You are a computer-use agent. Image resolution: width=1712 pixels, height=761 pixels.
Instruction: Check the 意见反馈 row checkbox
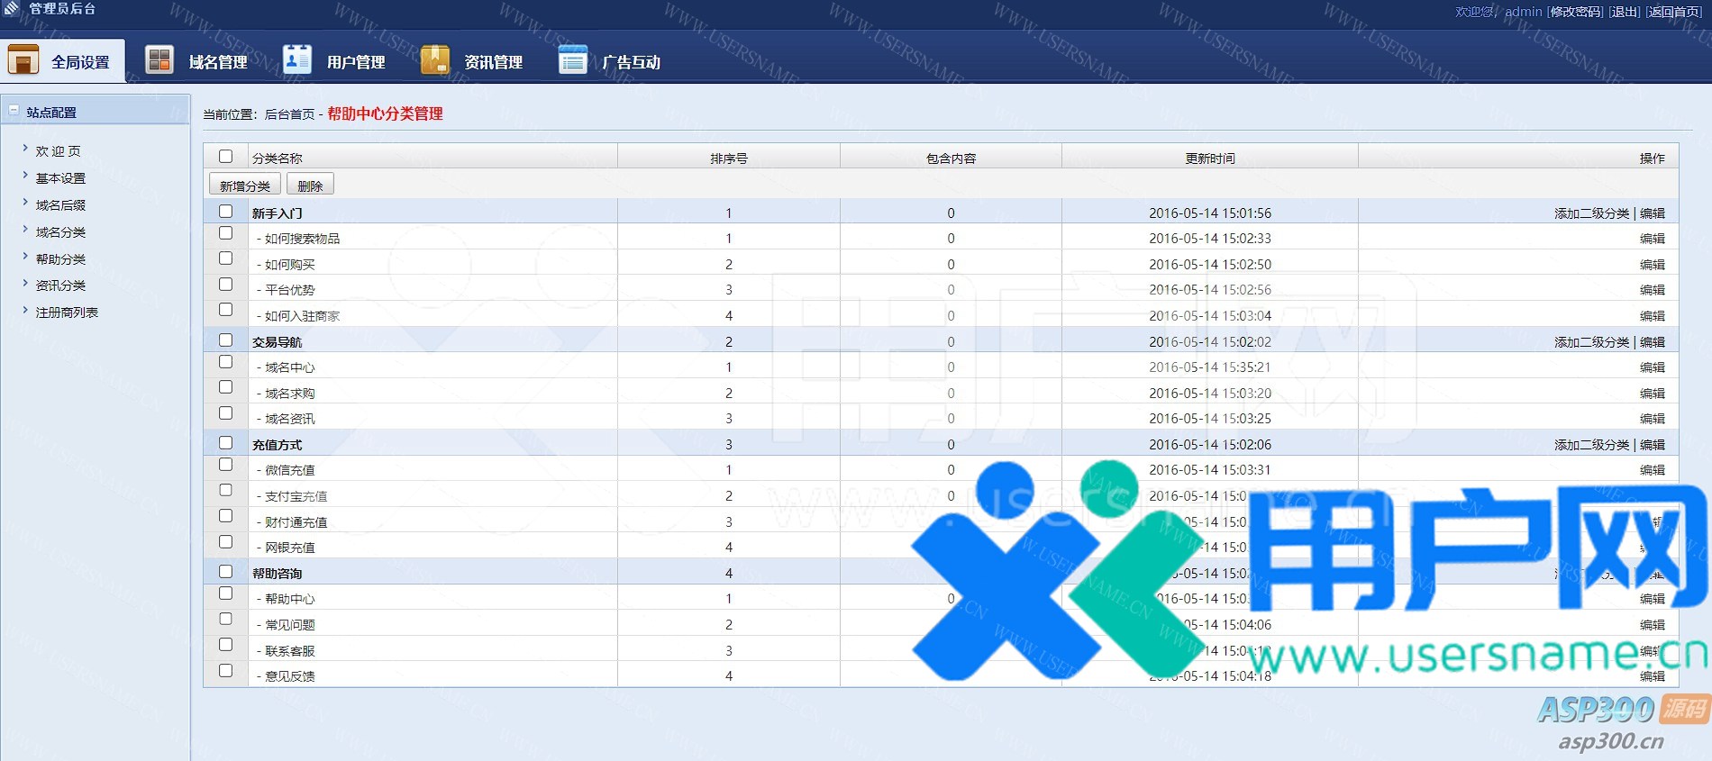[226, 671]
